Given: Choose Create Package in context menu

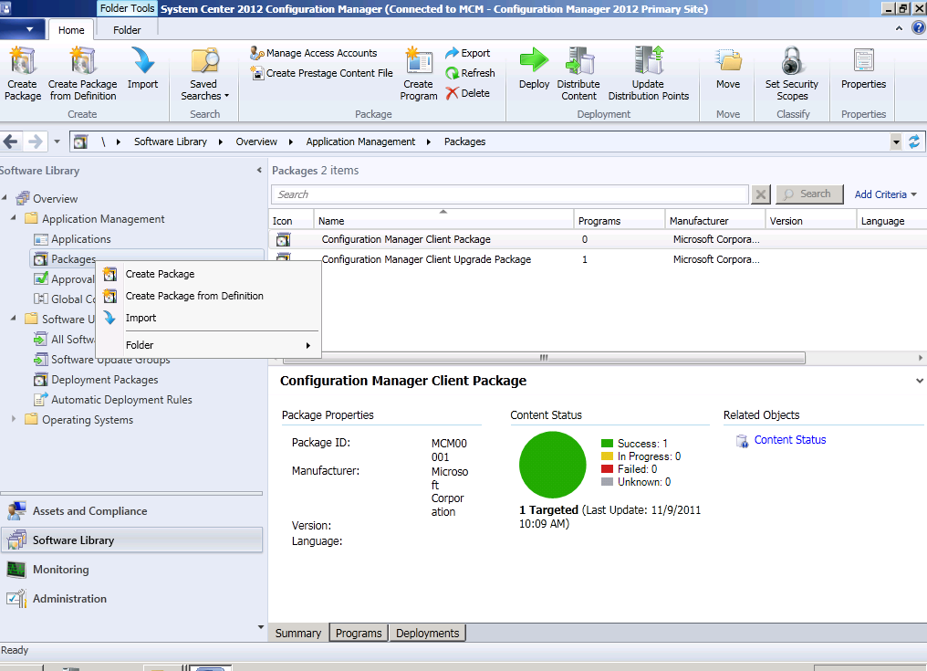Looking at the screenshot, I should tap(209, 274).
